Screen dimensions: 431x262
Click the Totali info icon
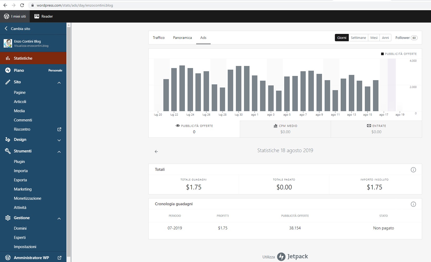coord(413,170)
